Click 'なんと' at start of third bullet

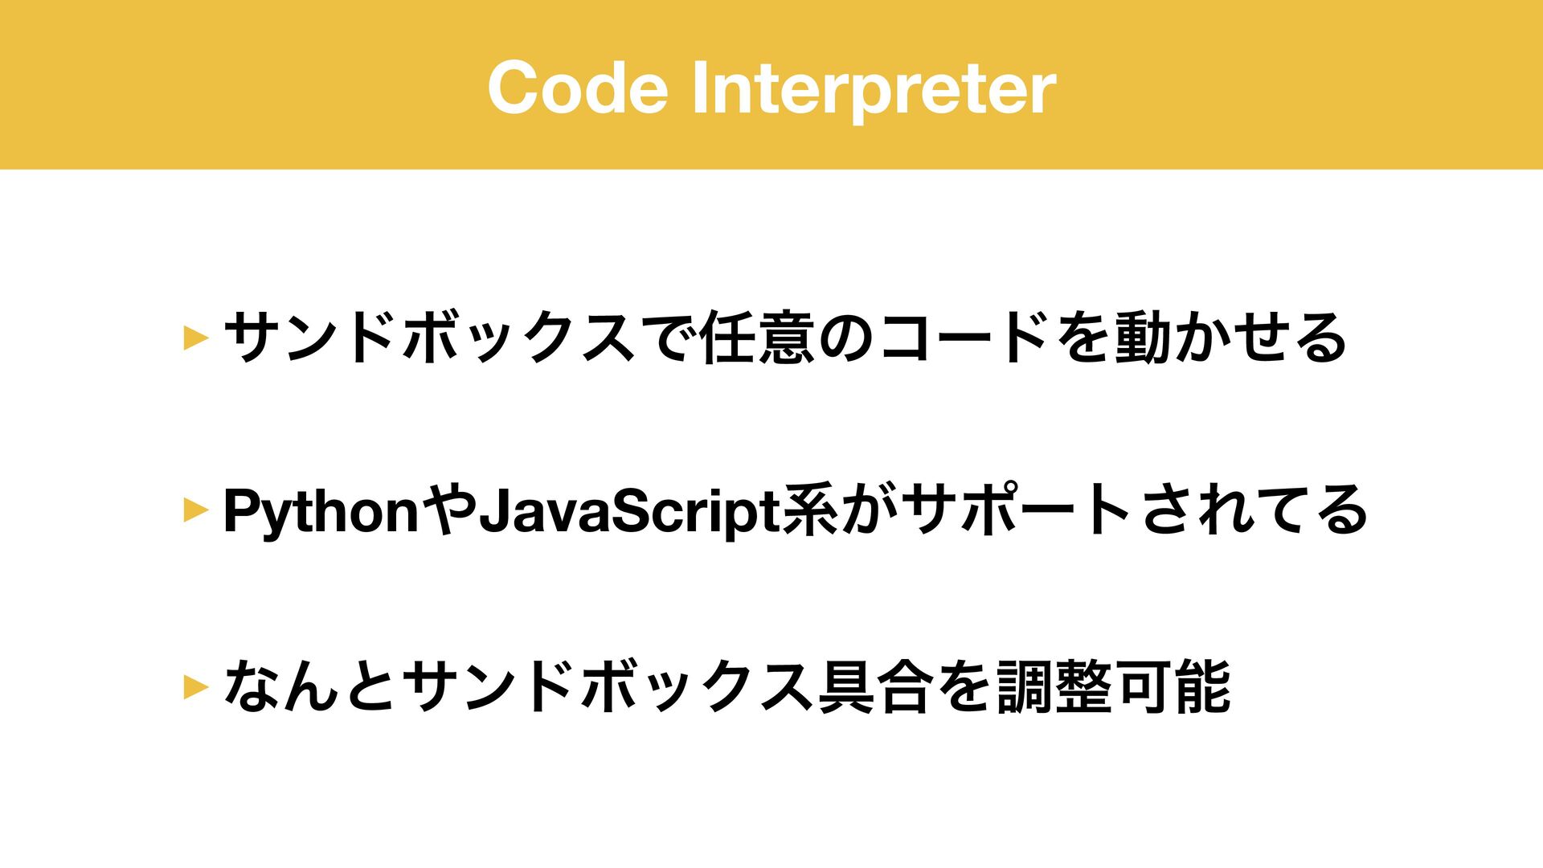[310, 686]
